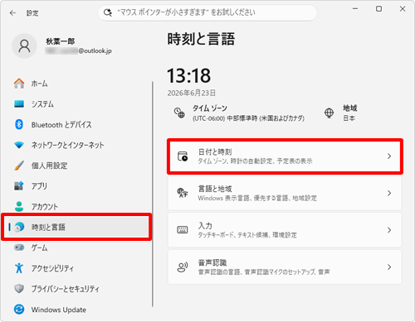Open the 入力 settings card

285,230
